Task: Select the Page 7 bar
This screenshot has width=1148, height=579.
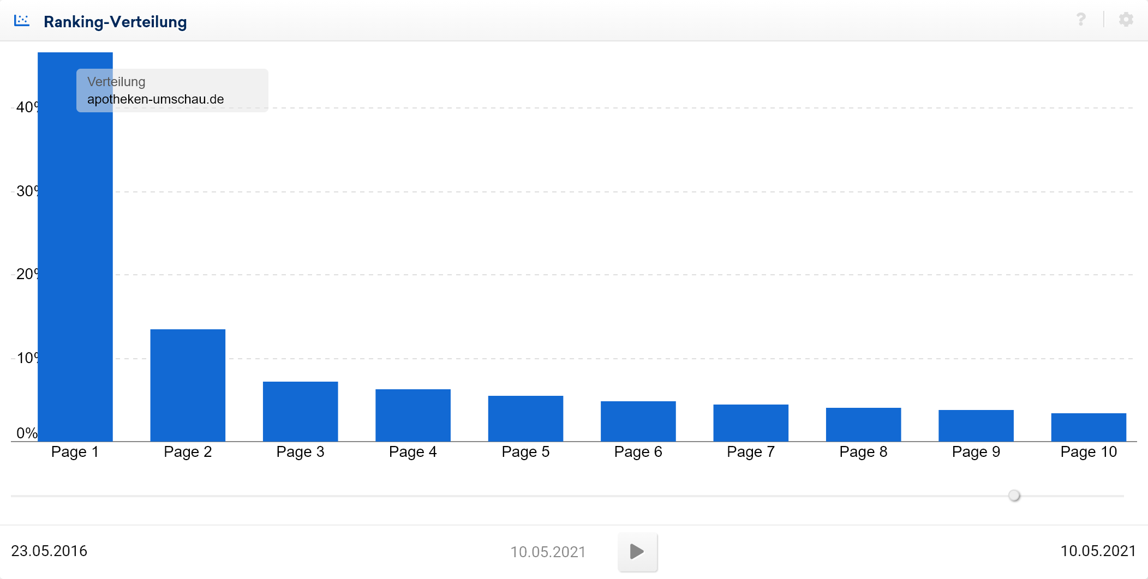Action: (x=751, y=423)
